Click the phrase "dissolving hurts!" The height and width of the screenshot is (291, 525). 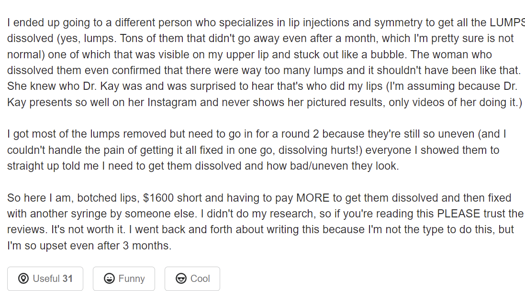tap(320, 150)
